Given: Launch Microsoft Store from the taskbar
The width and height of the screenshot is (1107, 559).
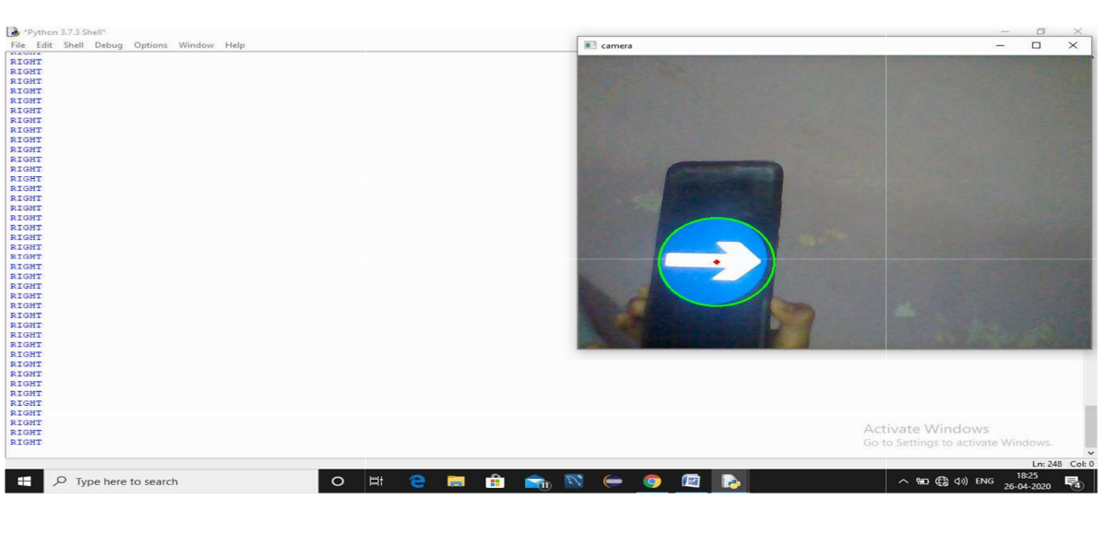Looking at the screenshot, I should click(495, 482).
